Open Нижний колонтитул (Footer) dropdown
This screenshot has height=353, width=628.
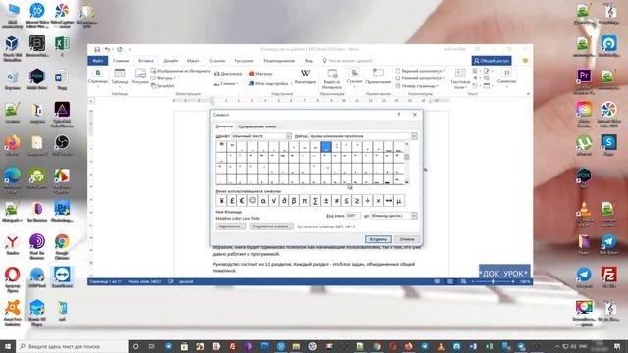tap(420, 78)
